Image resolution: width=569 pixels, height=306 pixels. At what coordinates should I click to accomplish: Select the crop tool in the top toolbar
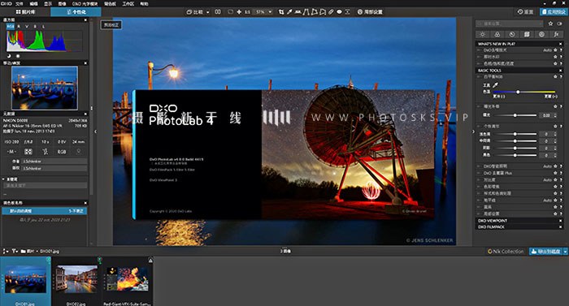281,12
